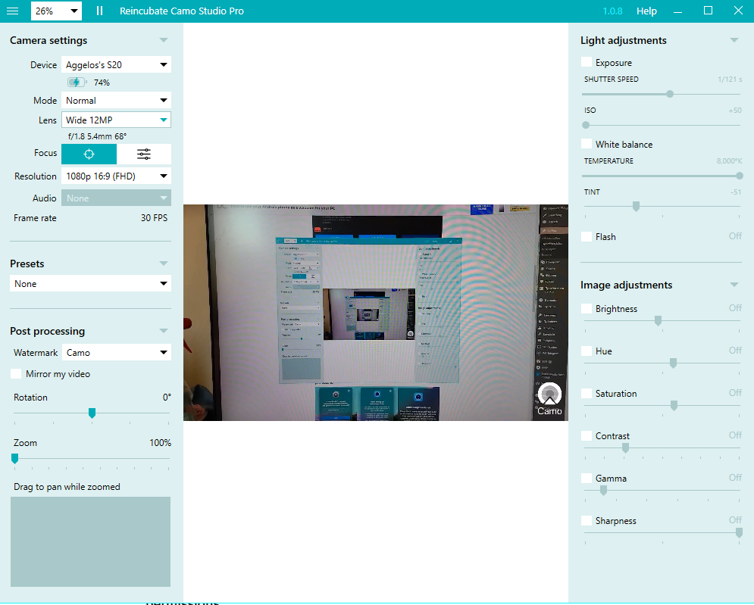
Task: Click the Reincubate Camo Studio Pro title
Action: point(182,11)
